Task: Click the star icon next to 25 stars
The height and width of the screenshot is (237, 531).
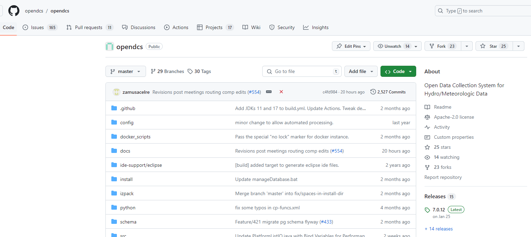Action: click(x=427, y=147)
